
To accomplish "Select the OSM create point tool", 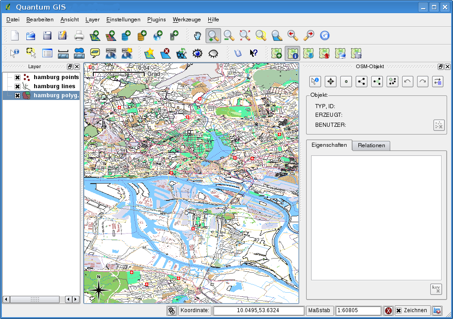I will (x=346, y=81).
